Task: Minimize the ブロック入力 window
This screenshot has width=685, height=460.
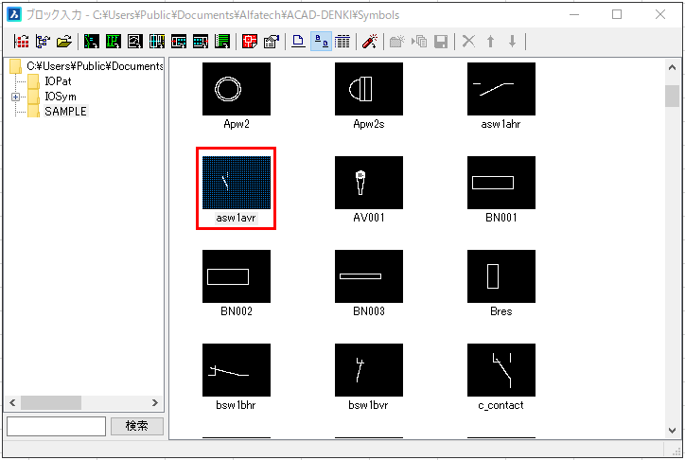Action: click(574, 15)
